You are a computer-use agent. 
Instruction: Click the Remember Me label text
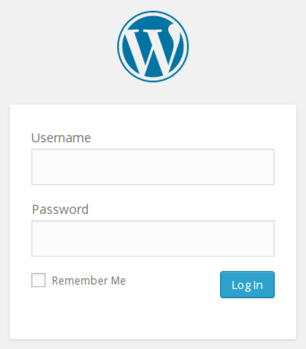89,281
